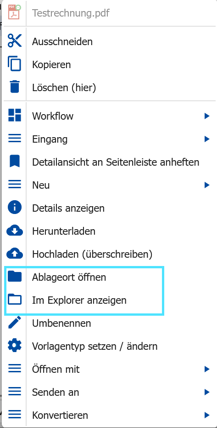Click the Workflow dashboard tiles icon
The height and width of the screenshot is (428, 217).
coord(14,115)
